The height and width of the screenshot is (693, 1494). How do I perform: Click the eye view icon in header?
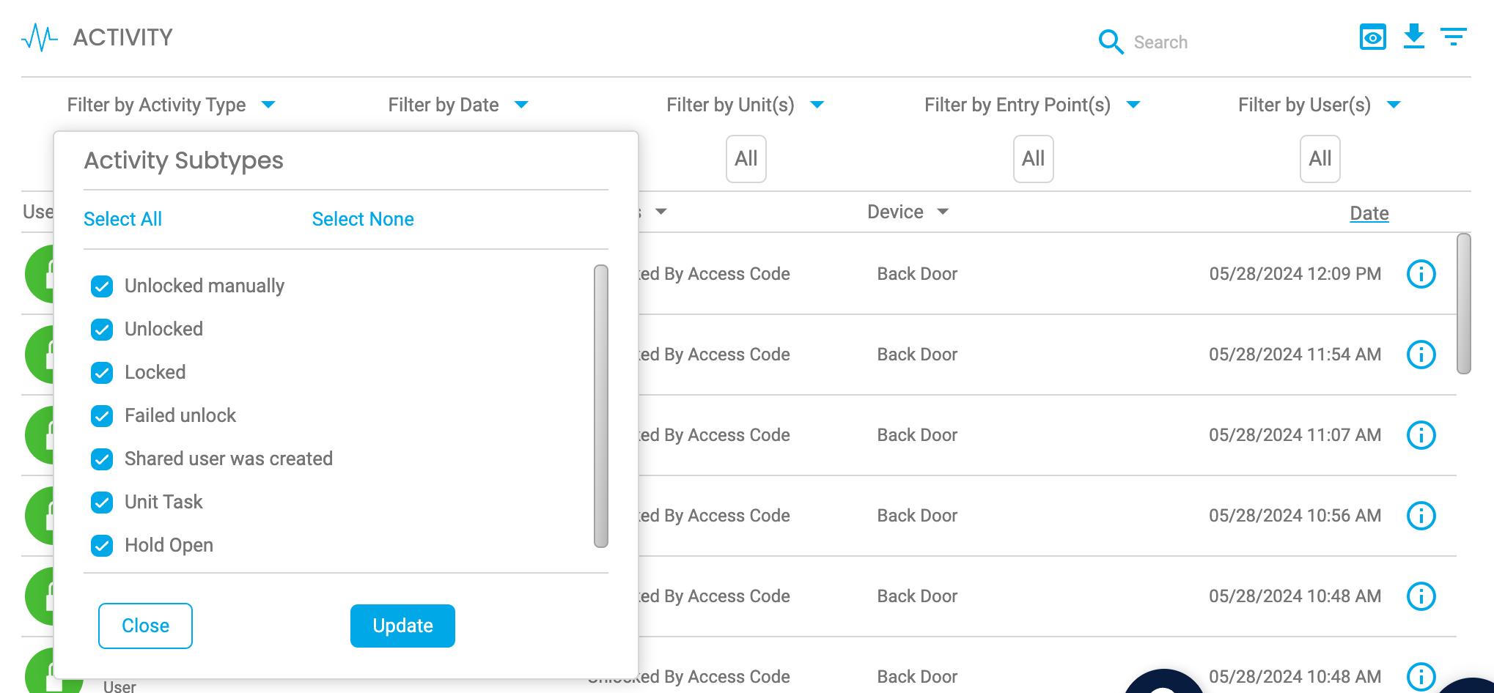click(1372, 37)
